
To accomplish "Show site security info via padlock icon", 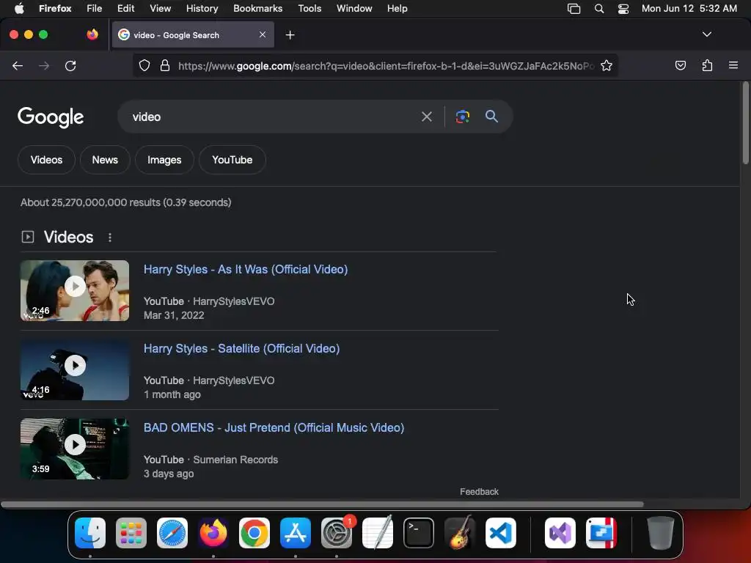I will point(165,65).
